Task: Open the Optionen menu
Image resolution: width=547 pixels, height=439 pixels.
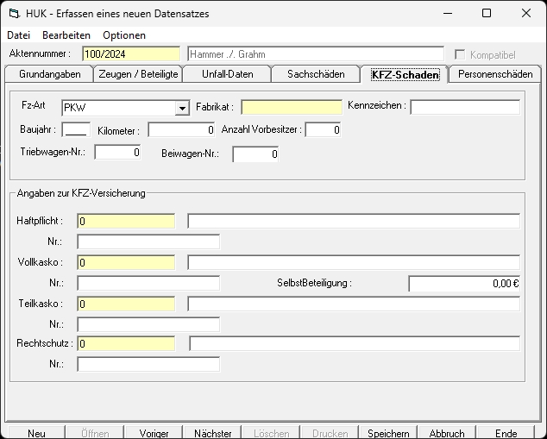Action: pos(124,35)
